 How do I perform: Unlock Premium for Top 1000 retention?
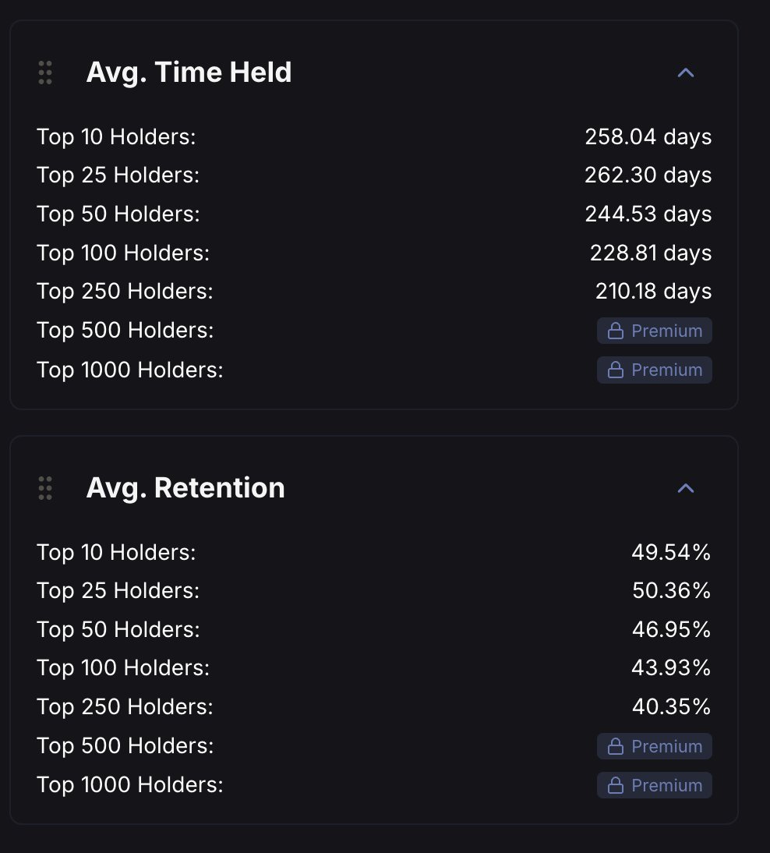(x=654, y=785)
